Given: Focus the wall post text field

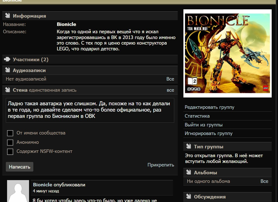Looking at the screenshot, I should click(90, 110).
